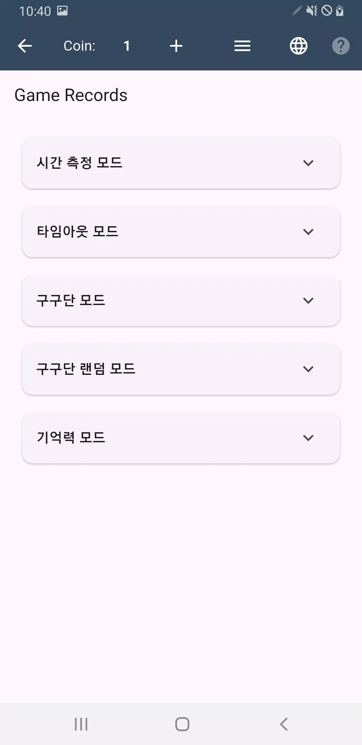362x745 pixels.
Task: Expand the 시간 측정 모드 chevron
Action: click(x=308, y=163)
